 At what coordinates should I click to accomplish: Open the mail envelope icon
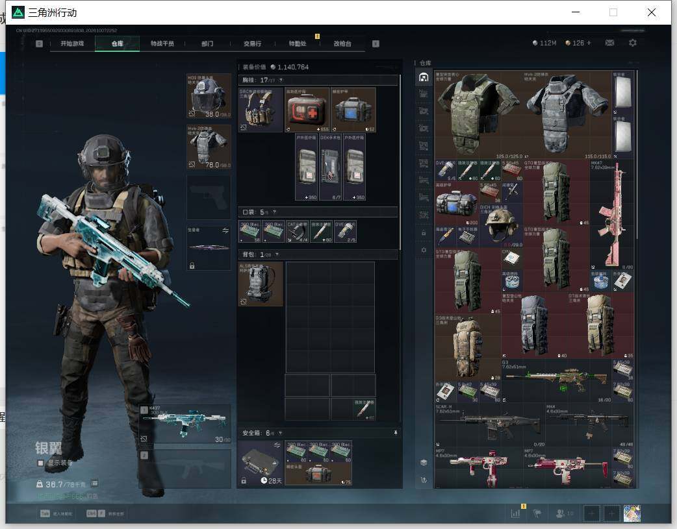[x=609, y=43]
